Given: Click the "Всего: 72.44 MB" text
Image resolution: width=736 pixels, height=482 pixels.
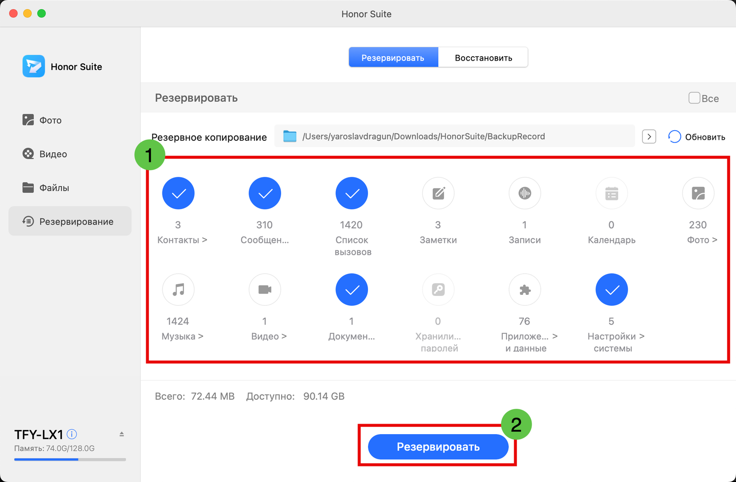Looking at the screenshot, I should click(195, 396).
